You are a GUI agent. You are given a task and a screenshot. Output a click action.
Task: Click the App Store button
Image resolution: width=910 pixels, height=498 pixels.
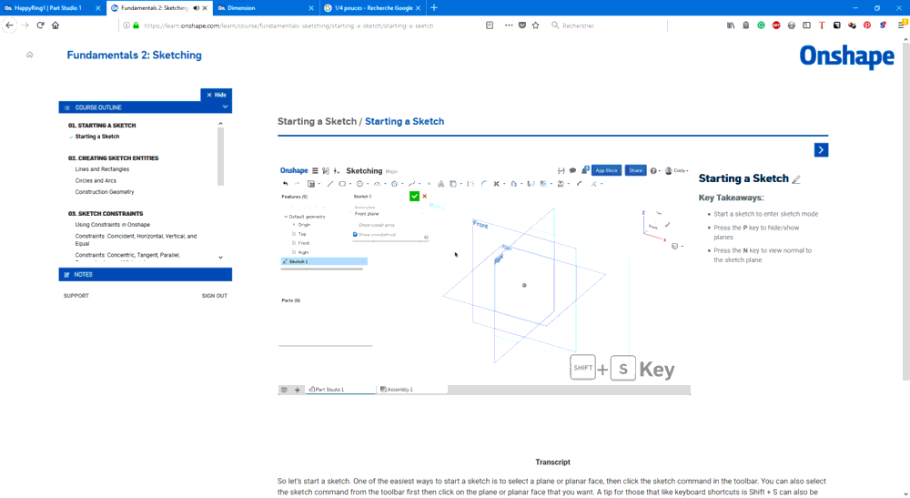[x=606, y=170]
